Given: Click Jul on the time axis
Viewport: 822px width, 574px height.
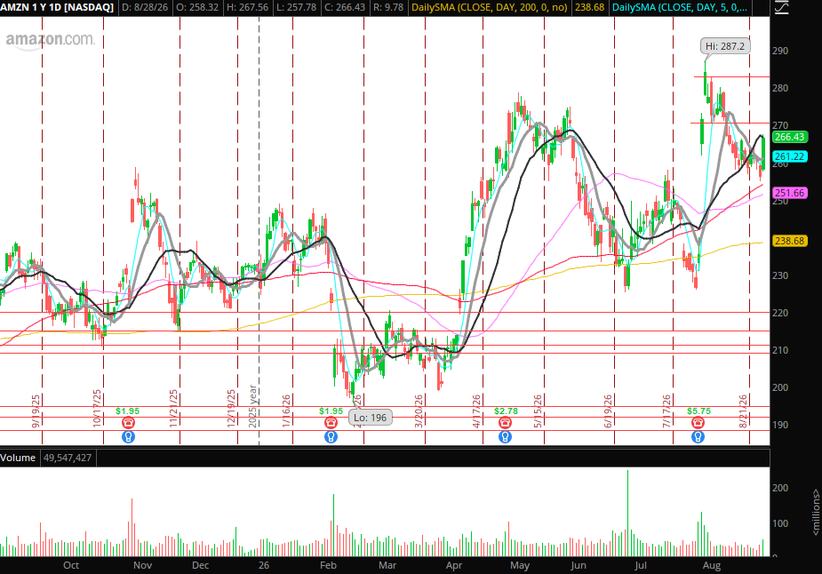Looking at the screenshot, I should point(640,566).
